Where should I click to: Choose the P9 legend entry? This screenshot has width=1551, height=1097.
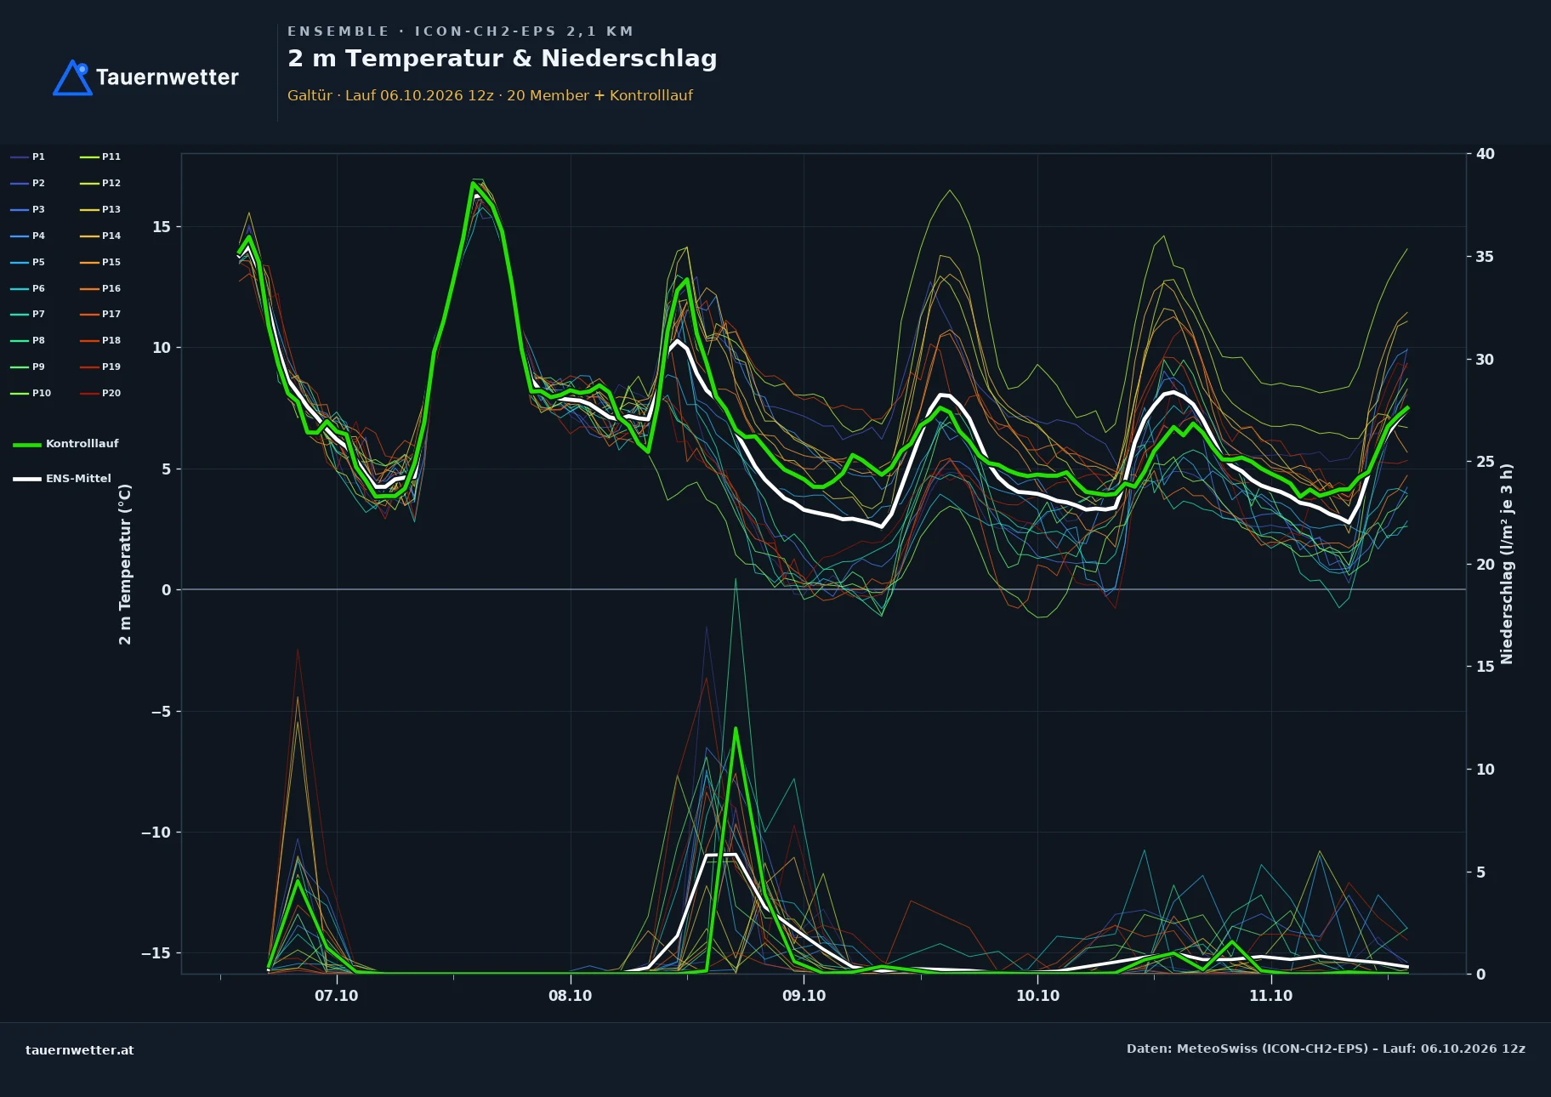pyautogui.click(x=27, y=367)
